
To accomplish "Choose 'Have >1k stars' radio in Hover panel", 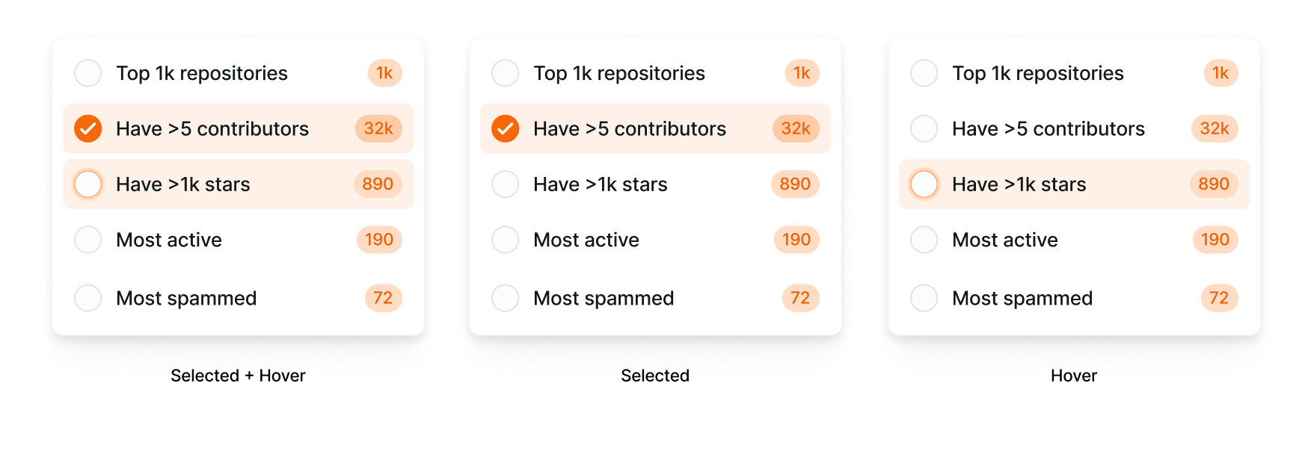I will (924, 184).
